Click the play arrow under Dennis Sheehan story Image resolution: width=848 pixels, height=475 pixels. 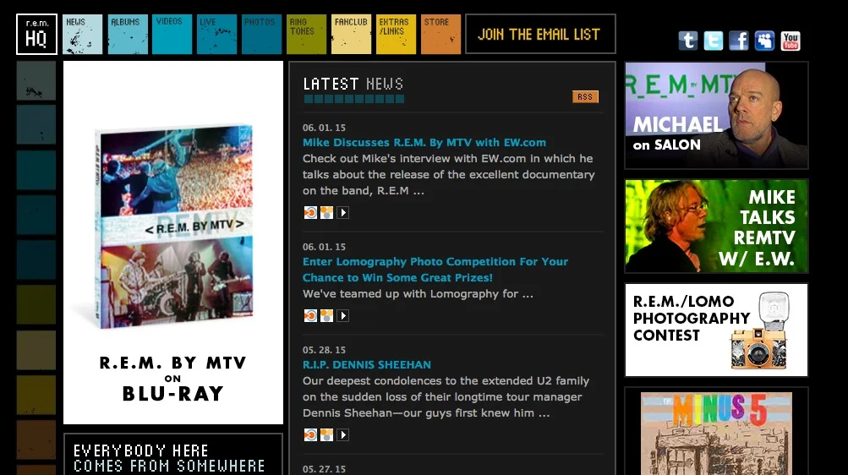coord(343,434)
